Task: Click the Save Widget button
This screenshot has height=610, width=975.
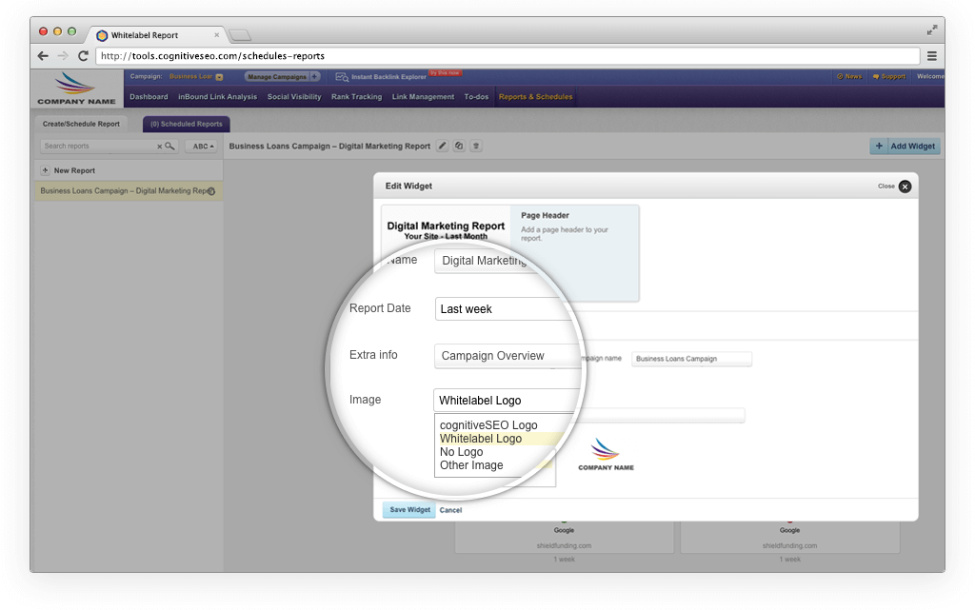Action: coord(409,510)
